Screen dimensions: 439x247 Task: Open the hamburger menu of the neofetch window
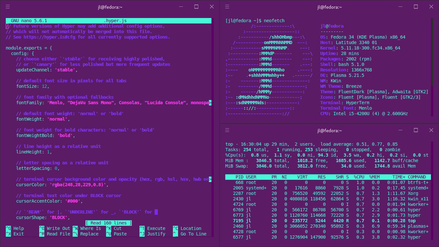click(227, 6)
